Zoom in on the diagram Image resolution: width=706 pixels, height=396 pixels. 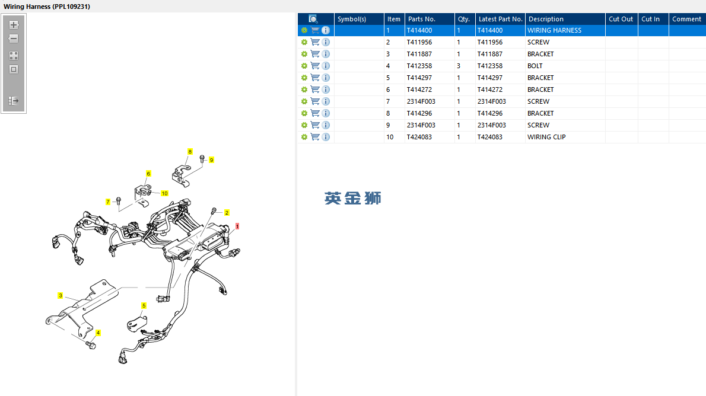14,25
